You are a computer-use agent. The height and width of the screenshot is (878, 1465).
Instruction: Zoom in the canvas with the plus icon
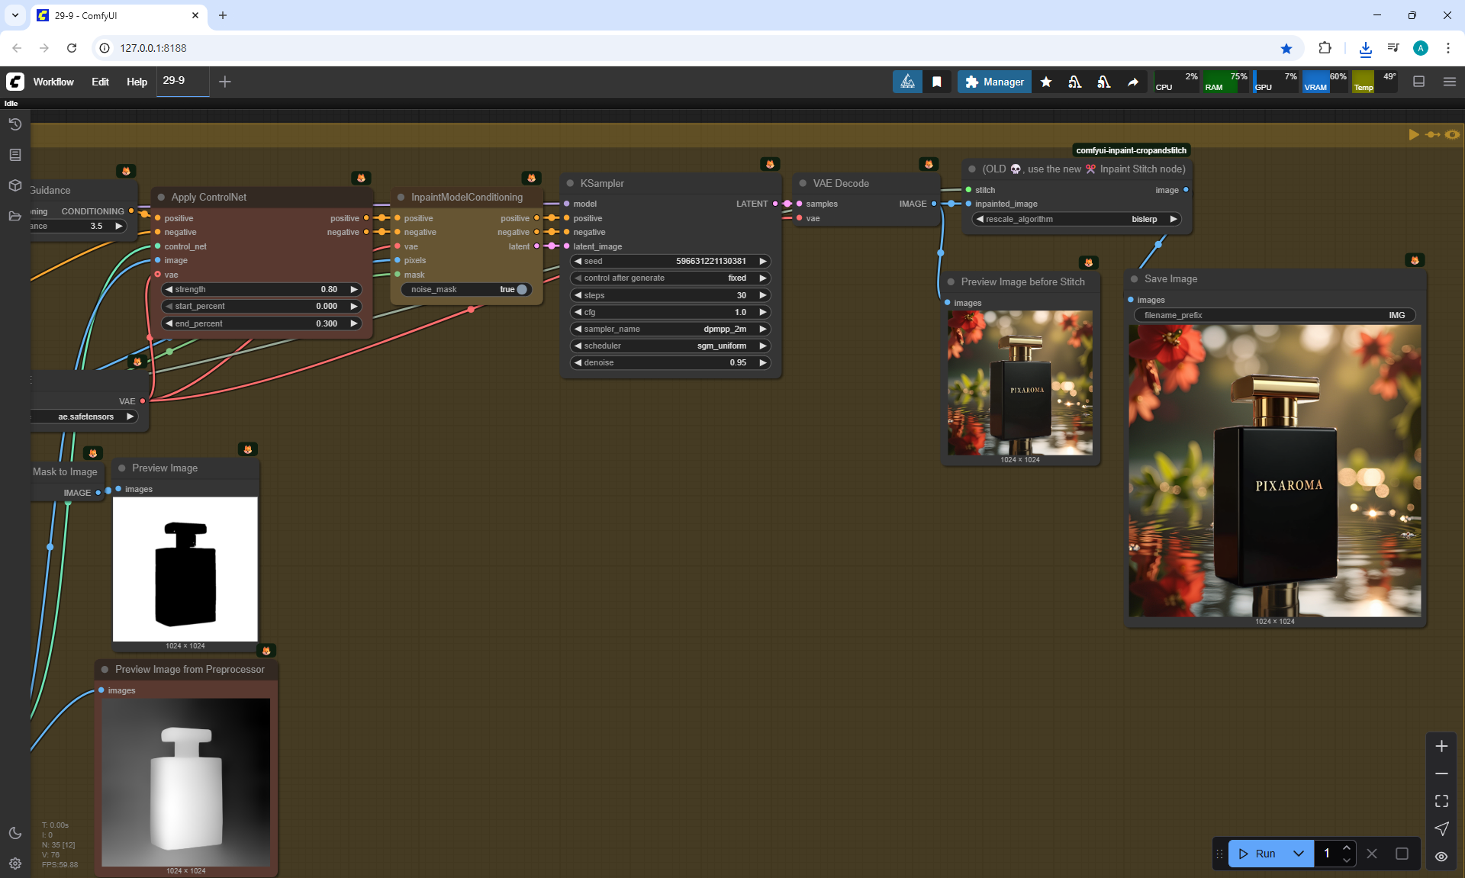point(1441,746)
